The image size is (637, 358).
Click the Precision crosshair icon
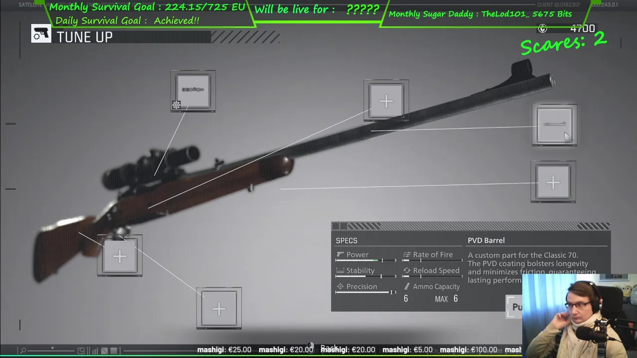click(x=340, y=286)
